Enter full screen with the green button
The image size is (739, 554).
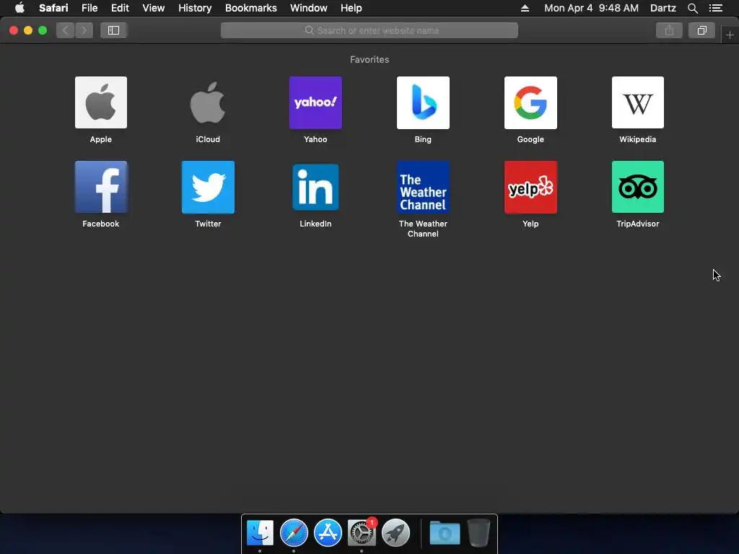click(x=43, y=30)
